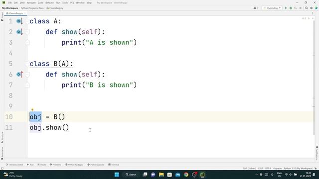Open the Bookmarks tool window sidebar button
319x179 pixels.
click(2, 153)
